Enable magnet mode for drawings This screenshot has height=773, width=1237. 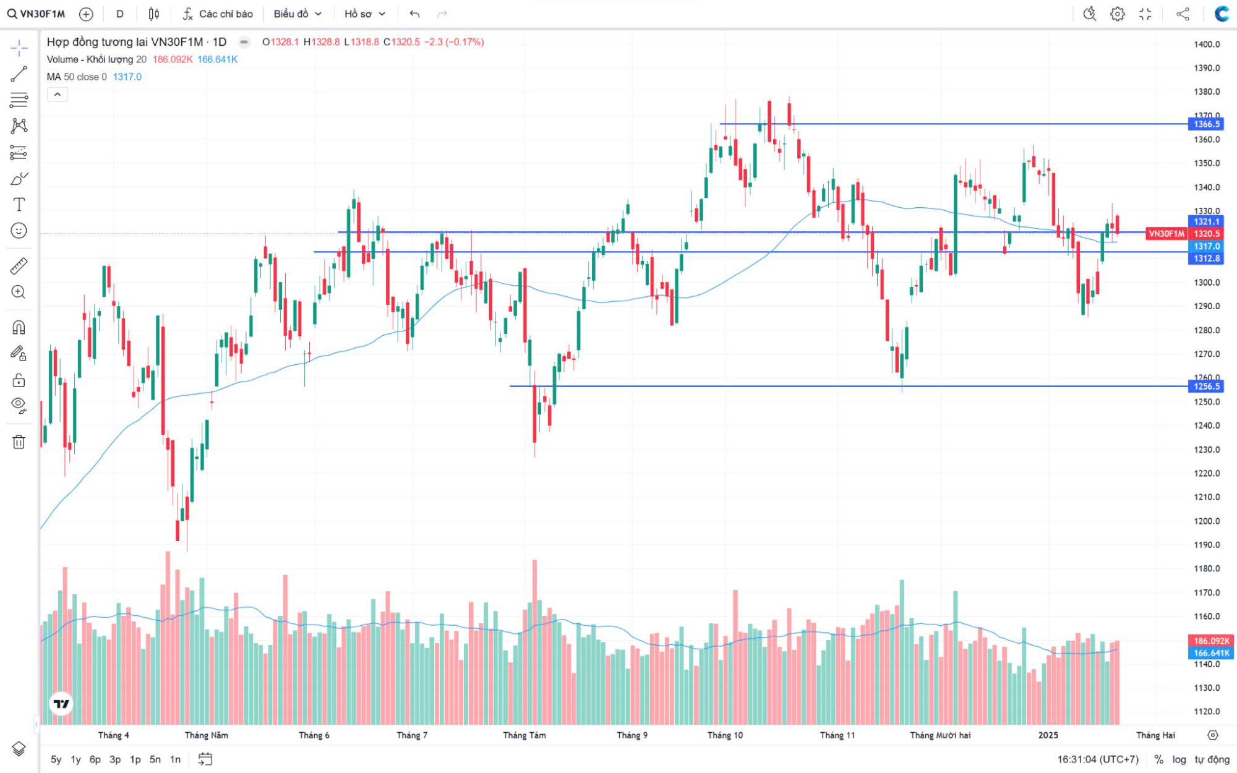(19, 327)
